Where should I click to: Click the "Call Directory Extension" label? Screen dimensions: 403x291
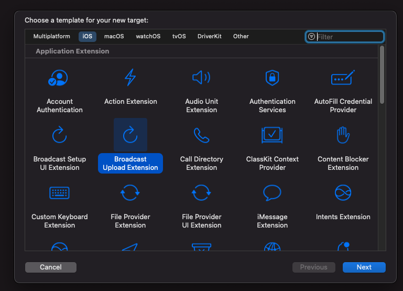tap(201, 163)
